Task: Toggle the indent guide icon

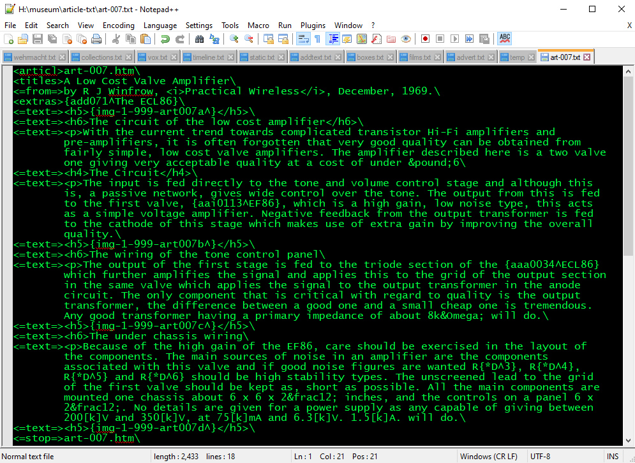Action: tap(332, 39)
